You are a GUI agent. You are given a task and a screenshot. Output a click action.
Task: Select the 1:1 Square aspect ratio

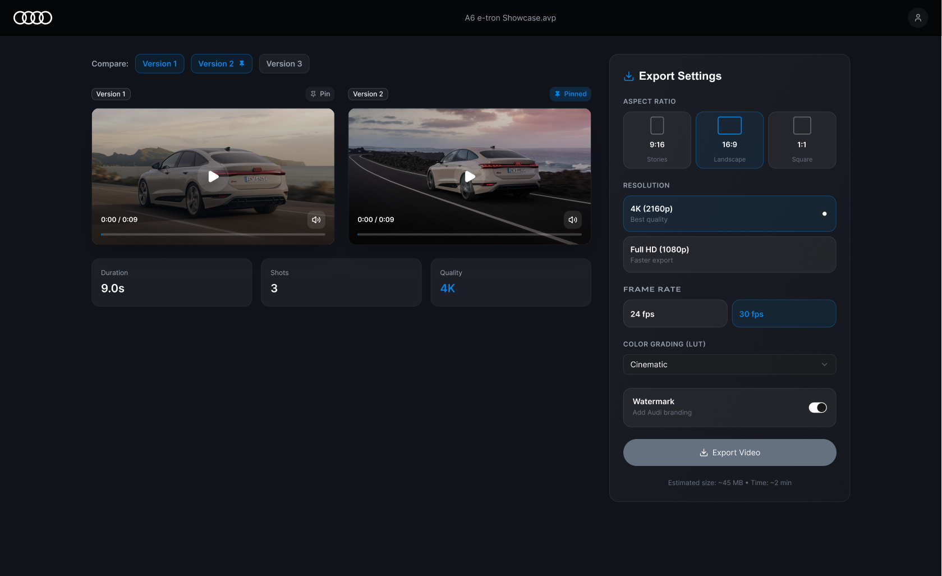pyautogui.click(x=802, y=140)
